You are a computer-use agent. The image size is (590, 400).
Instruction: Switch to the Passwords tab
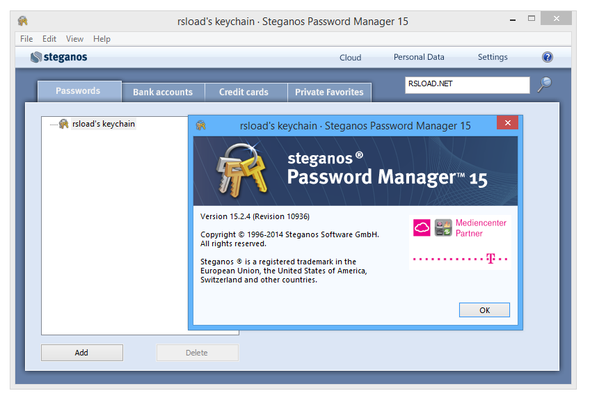(79, 91)
